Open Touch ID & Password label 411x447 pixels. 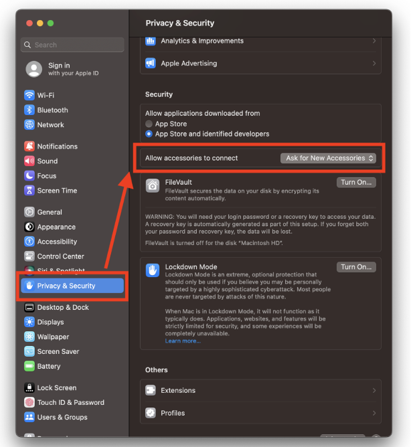(71, 403)
